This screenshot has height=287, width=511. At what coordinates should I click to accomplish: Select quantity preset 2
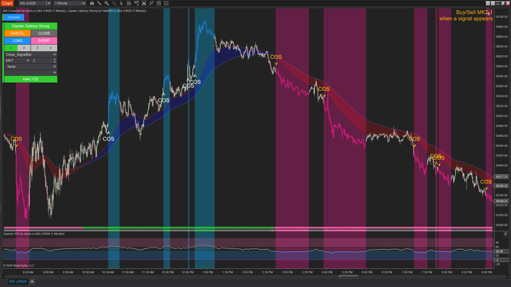tap(24, 48)
